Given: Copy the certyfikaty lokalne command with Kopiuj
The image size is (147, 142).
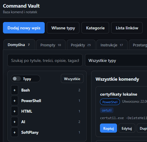Looking at the screenshot, I should [x=108, y=128].
